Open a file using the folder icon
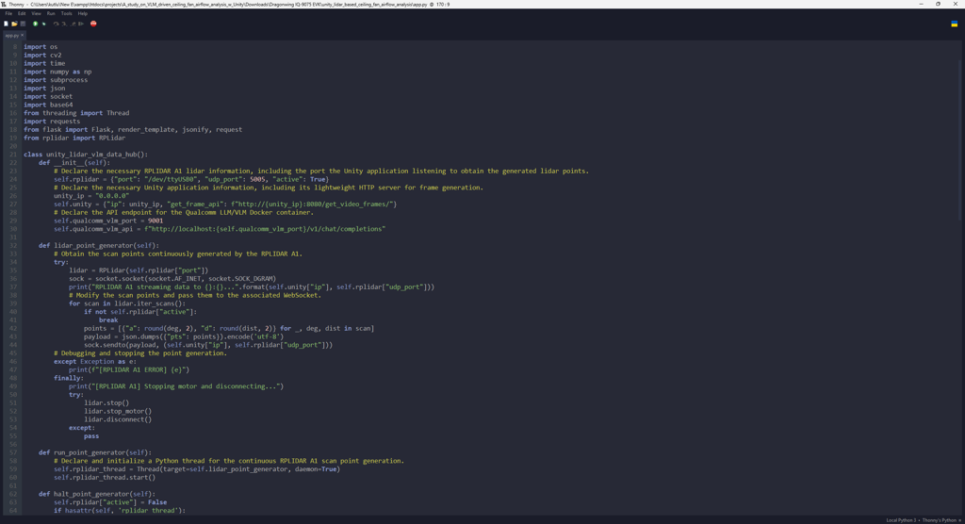965x524 pixels. [14, 24]
